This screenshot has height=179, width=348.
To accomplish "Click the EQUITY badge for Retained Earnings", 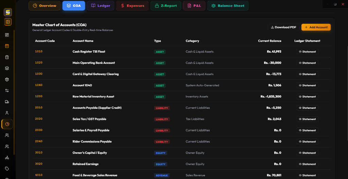I will point(160,164).
